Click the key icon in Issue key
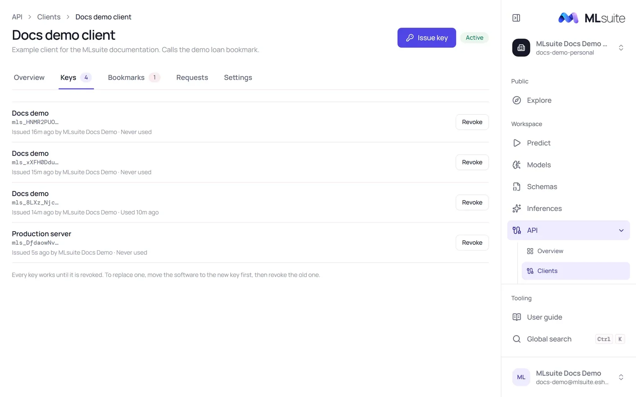Image resolution: width=636 pixels, height=397 pixels. [410, 38]
